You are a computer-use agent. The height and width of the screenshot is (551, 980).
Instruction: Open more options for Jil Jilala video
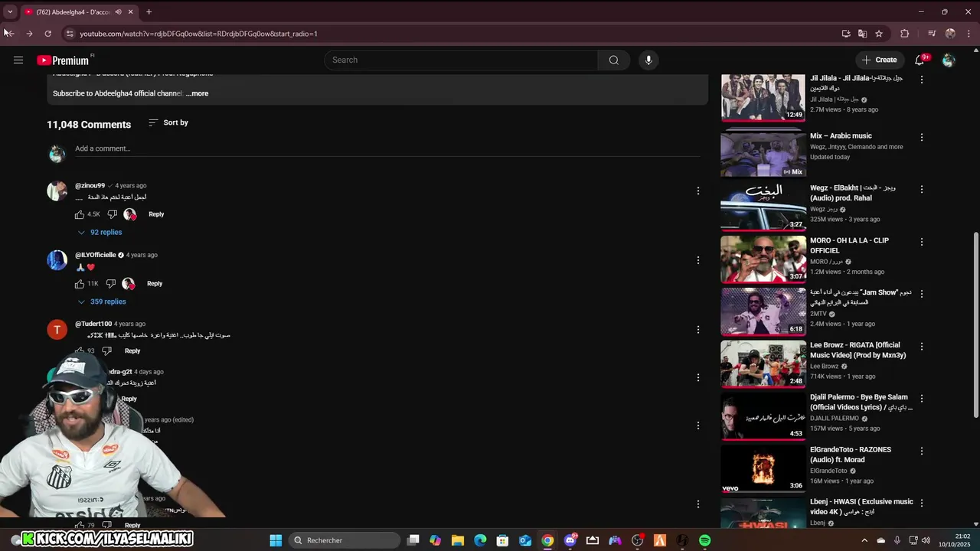[x=922, y=80]
